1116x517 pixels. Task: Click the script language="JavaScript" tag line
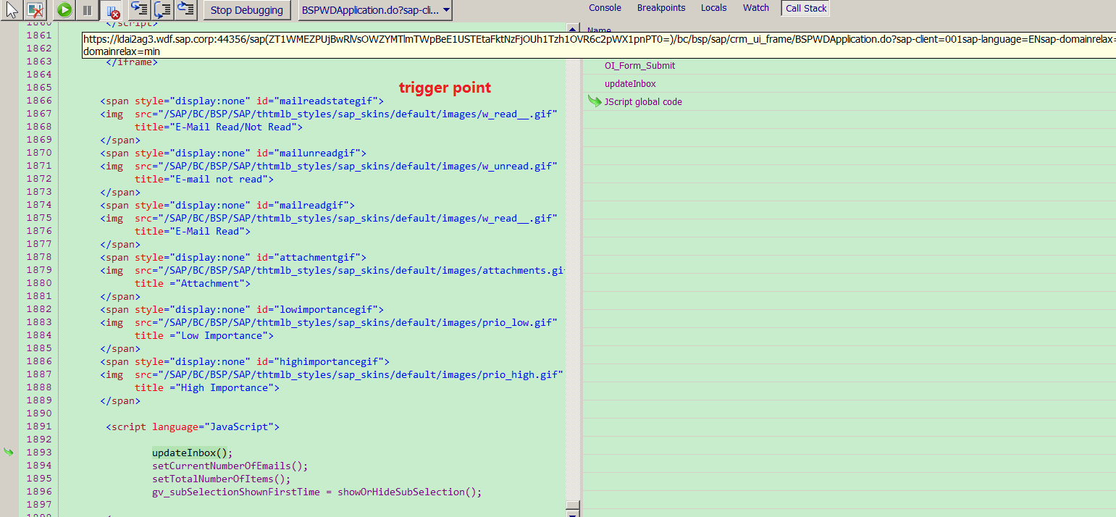(x=193, y=426)
